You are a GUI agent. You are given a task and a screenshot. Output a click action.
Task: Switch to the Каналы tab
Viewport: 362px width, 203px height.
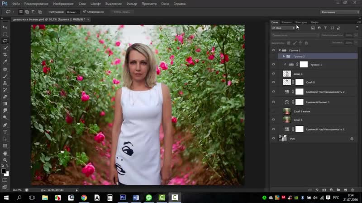pyautogui.click(x=286, y=22)
